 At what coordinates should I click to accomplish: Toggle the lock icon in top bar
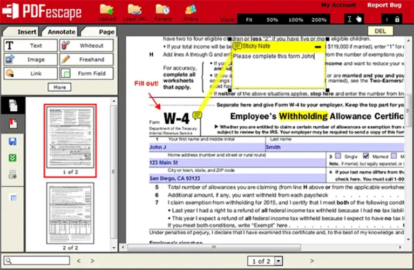pos(397,19)
